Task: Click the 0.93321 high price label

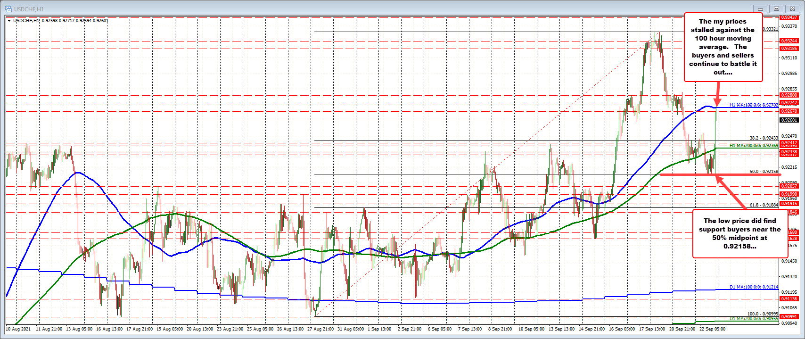Action: (771, 29)
